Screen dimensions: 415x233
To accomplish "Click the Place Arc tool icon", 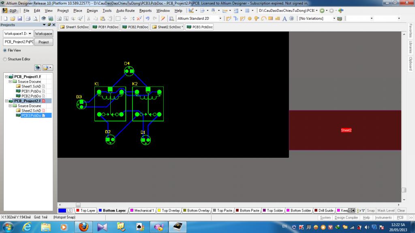I will tap(264, 19).
